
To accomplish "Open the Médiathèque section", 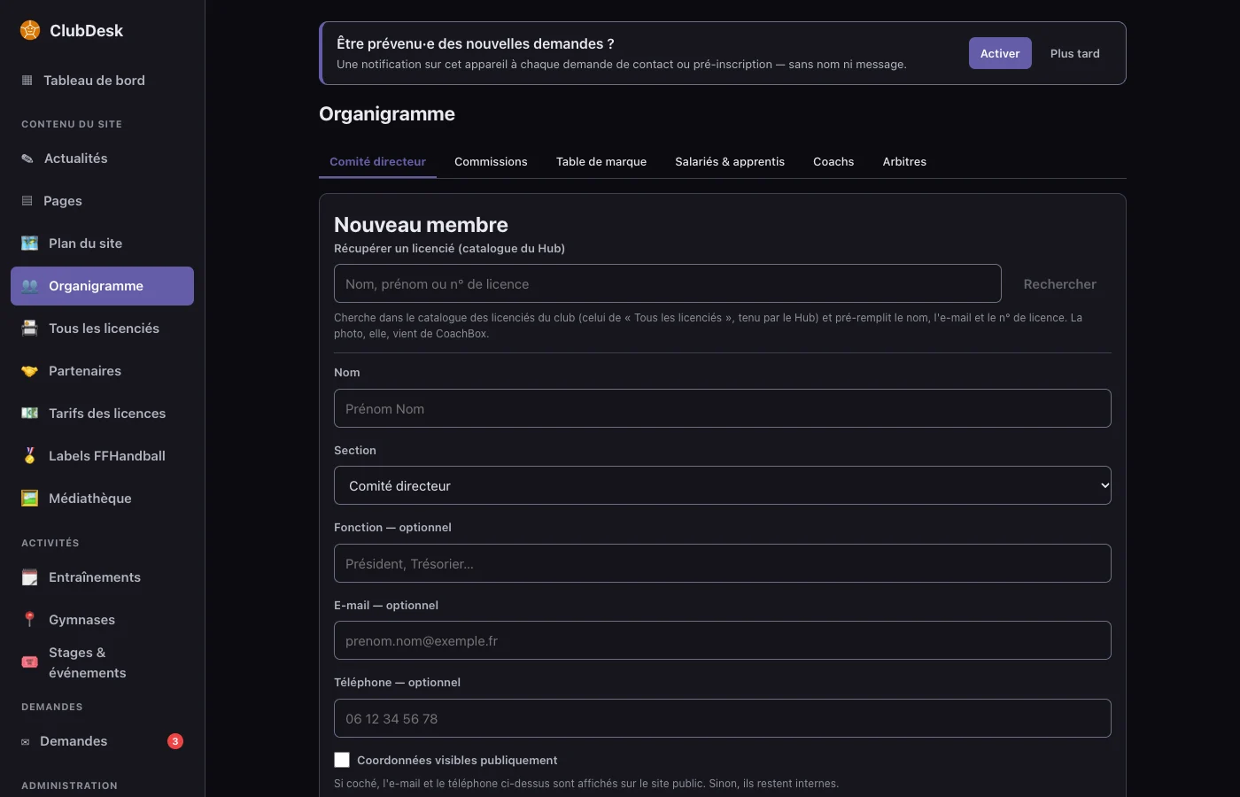I will (103, 499).
